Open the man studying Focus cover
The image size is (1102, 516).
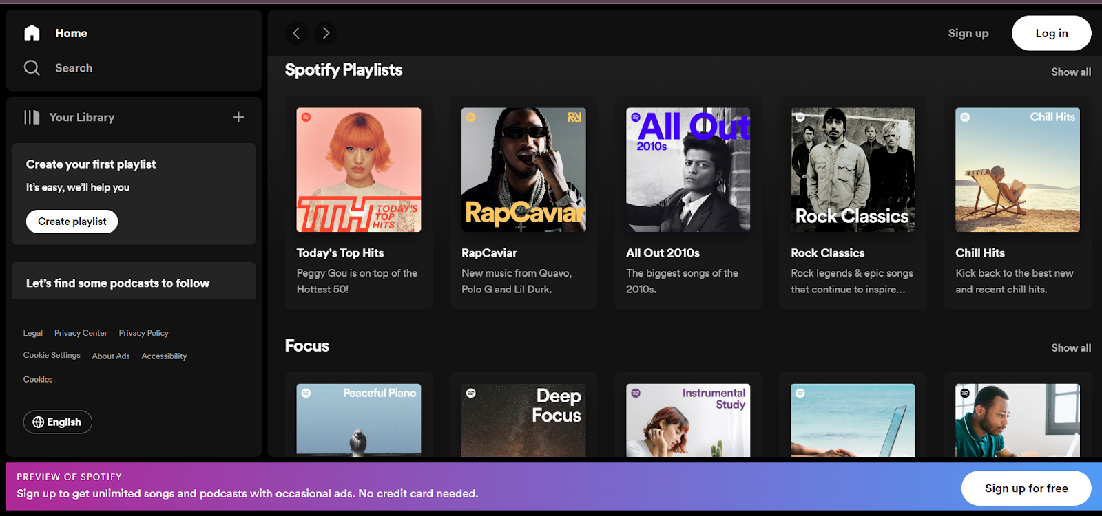click(1018, 420)
